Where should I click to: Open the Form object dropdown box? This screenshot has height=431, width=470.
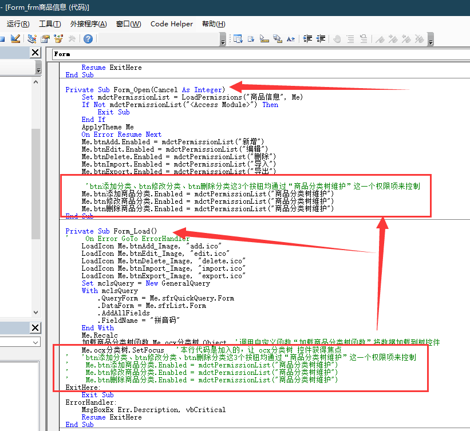click(x=261, y=54)
